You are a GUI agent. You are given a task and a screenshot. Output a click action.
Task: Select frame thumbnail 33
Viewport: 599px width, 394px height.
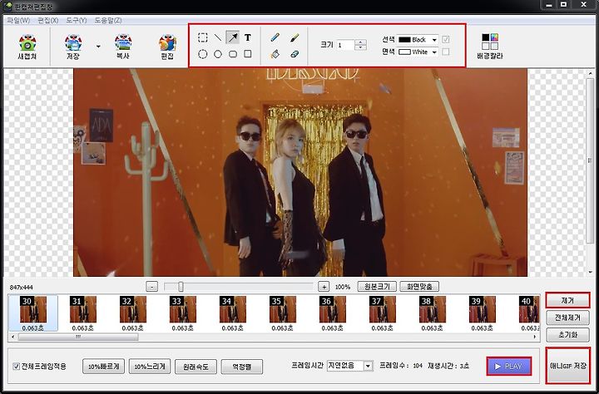(x=183, y=313)
